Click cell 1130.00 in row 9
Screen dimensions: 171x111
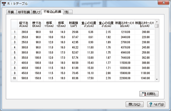(x=145, y=73)
